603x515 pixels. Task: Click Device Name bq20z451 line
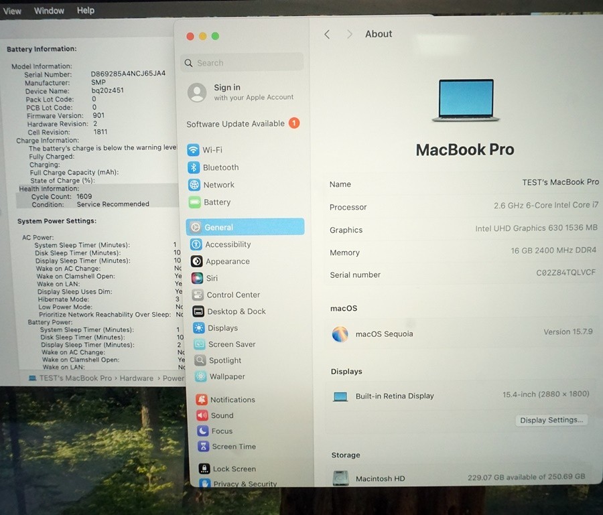(74, 90)
